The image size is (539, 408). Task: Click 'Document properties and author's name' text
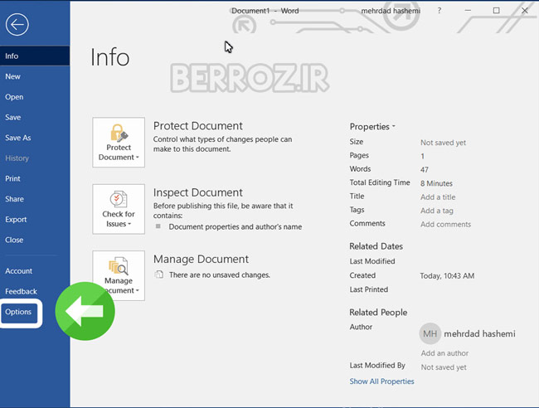point(236,226)
